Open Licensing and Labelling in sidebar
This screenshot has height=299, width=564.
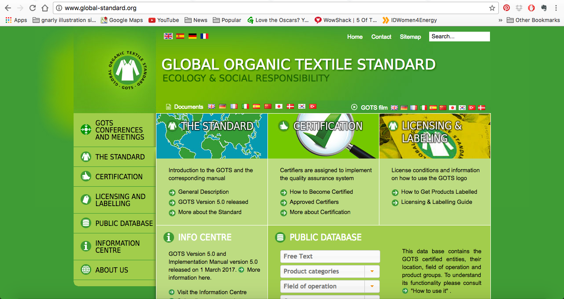tap(115, 200)
